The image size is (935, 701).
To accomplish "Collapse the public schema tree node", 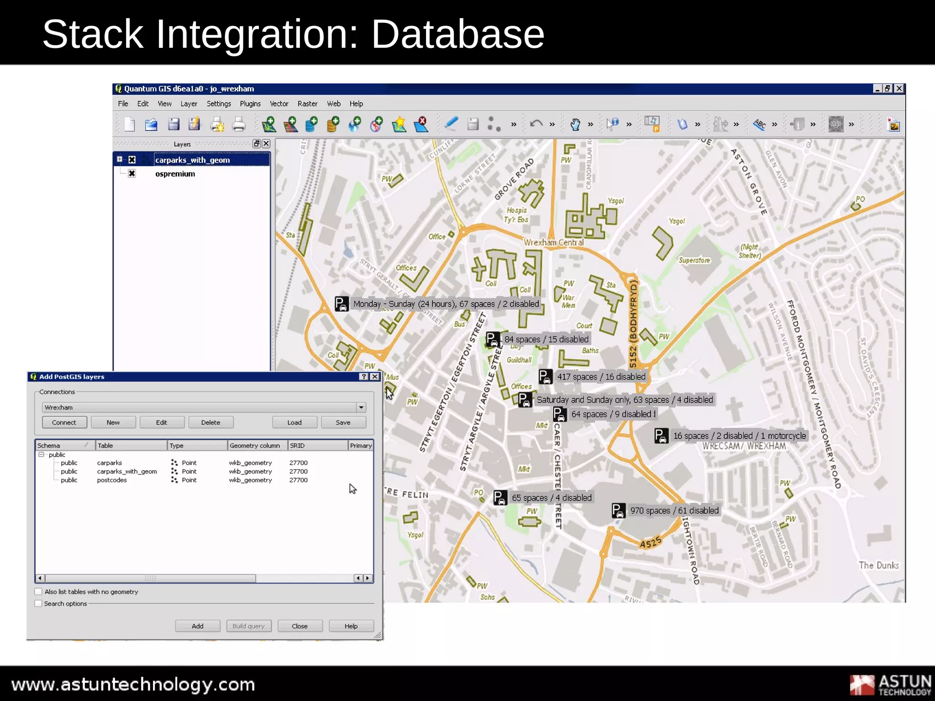I will point(41,455).
